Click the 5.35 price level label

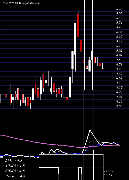(x=119, y=32)
